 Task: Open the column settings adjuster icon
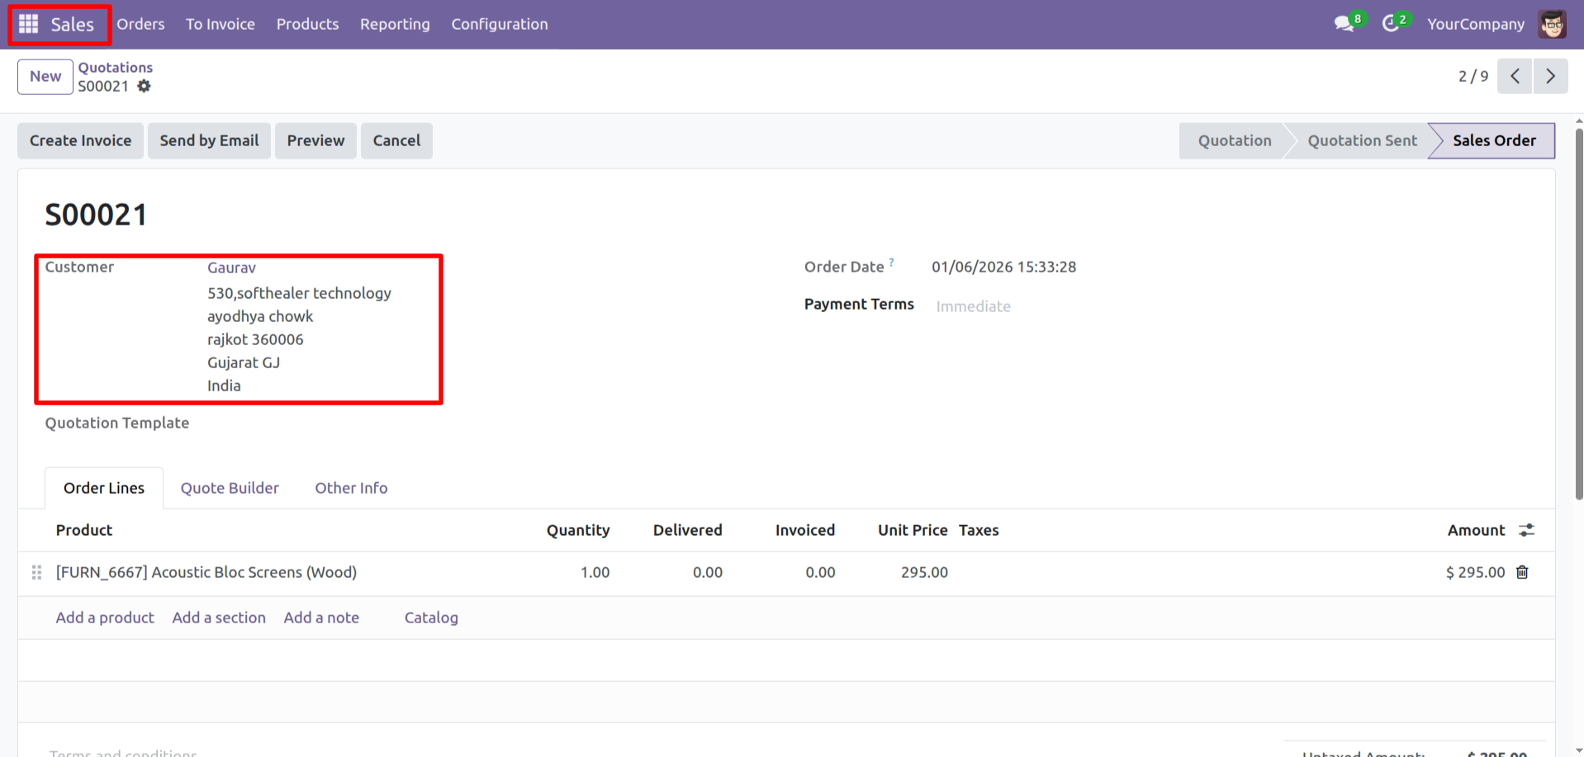1526,530
